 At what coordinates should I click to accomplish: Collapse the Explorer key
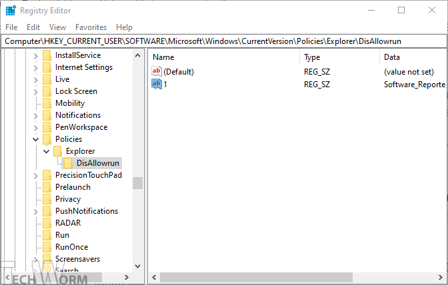[x=46, y=151]
